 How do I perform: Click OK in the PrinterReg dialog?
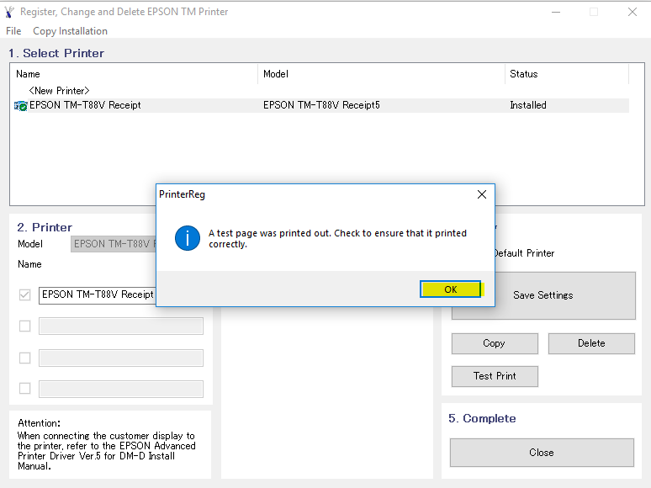pos(451,289)
